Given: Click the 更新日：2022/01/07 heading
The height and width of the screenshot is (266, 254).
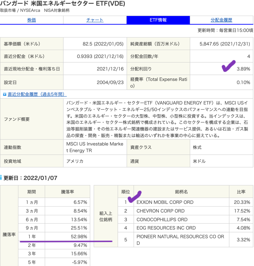Looking at the screenshot, I should [30, 178].
